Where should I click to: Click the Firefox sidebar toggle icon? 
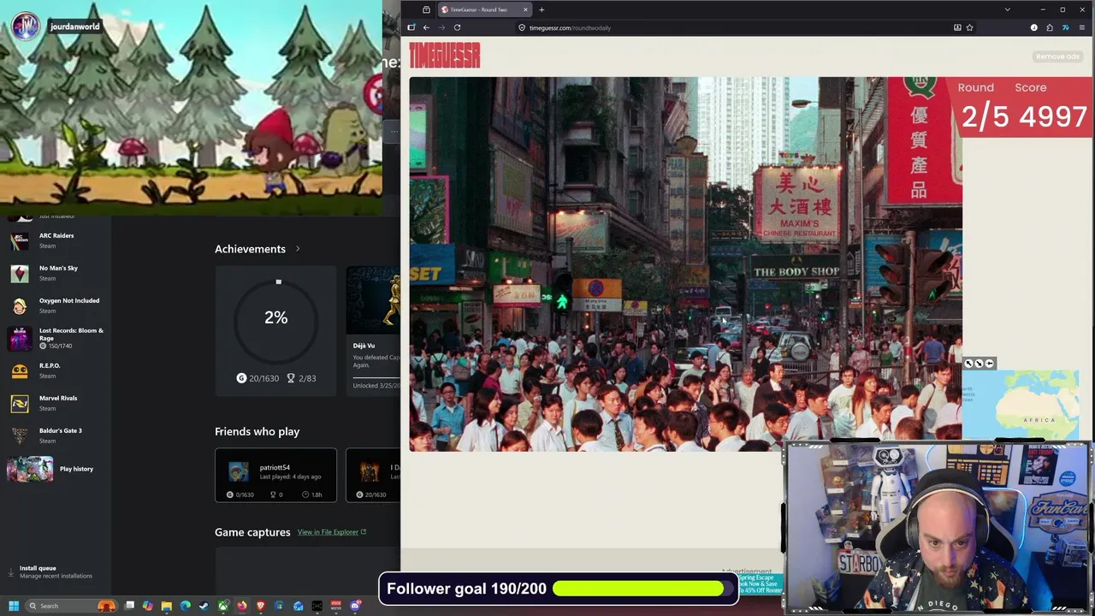point(411,27)
